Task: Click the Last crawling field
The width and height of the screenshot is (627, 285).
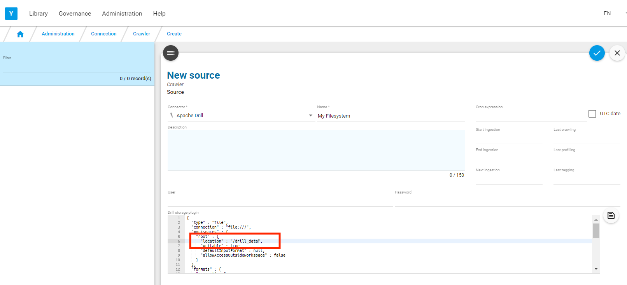Action: [x=587, y=139]
